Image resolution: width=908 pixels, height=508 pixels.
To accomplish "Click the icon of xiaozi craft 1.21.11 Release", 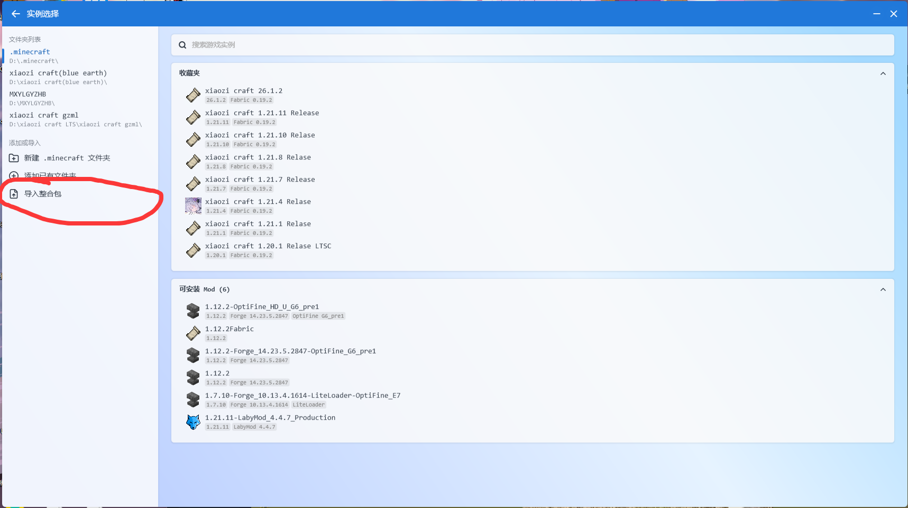I will pos(193,117).
